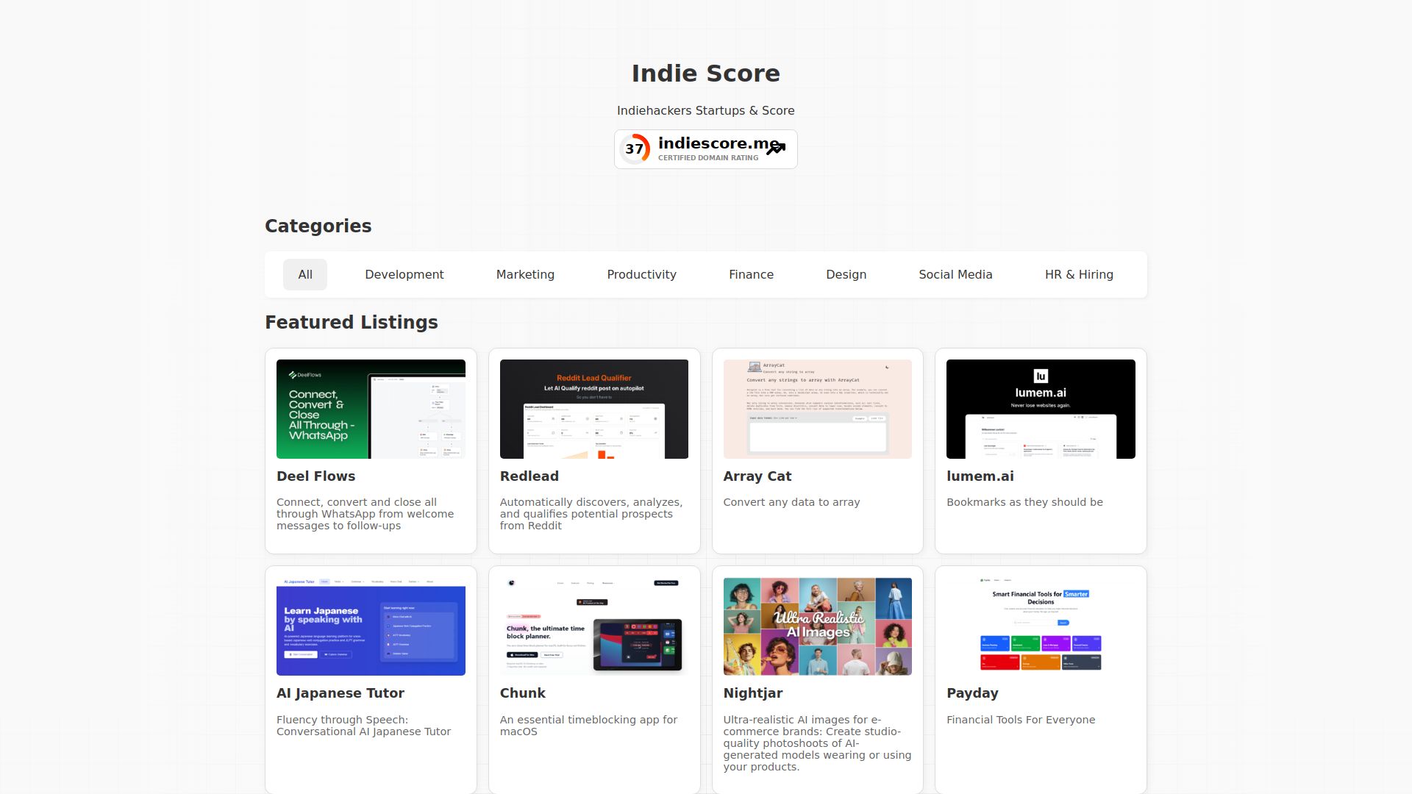Click the Deel Flows WhatsApp preview image
Screen dimensions: 1412x794
click(x=370, y=409)
